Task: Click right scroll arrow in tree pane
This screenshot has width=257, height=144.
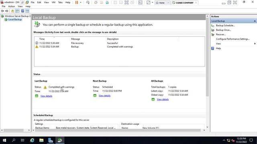Action: (29, 130)
